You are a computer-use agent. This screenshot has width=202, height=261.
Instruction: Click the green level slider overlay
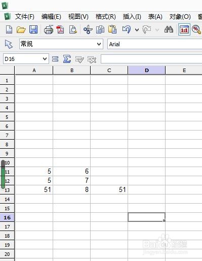click(x=3, y=174)
